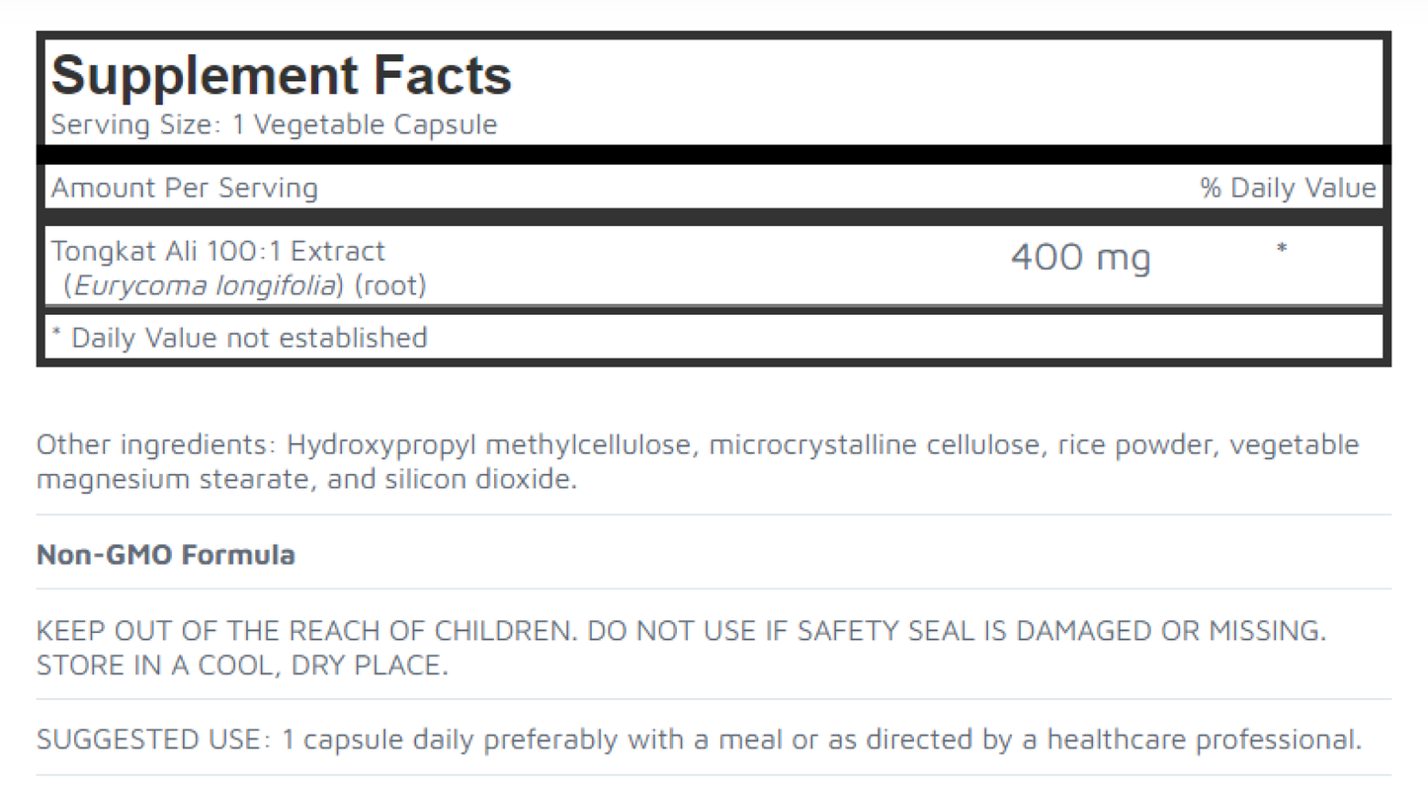The height and width of the screenshot is (785, 1428).
Task: Click the rice powder ingredient
Action: pyautogui.click(x=1124, y=445)
